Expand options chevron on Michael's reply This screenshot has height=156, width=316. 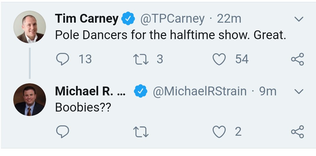pyautogui.click(x=299, y=92)
